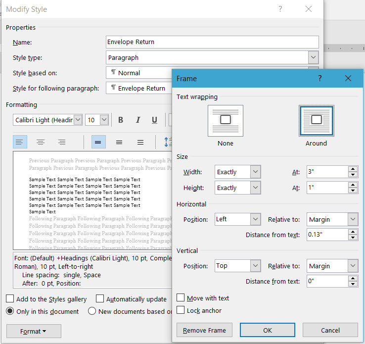Decrease the Height At value
The width and height of the screenshot is (365, 344).
[x=353, y=190]
